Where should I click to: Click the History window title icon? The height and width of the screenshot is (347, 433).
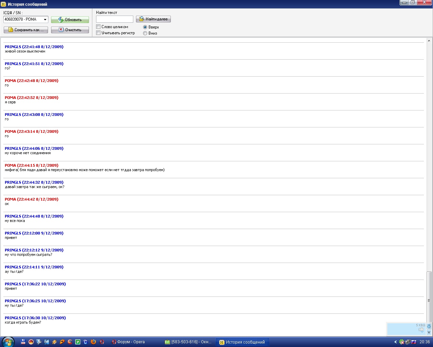4,4
